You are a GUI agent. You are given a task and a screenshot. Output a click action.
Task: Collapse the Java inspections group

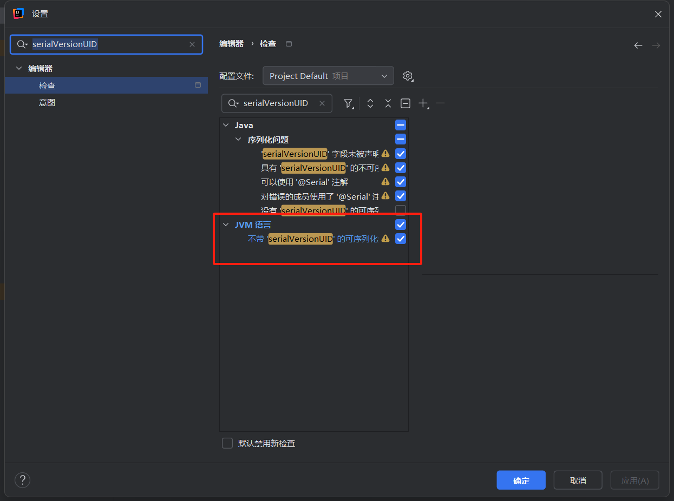pos(226,126)
